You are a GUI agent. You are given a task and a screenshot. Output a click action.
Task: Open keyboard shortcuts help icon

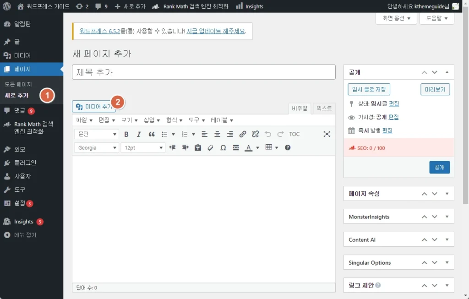288,147
